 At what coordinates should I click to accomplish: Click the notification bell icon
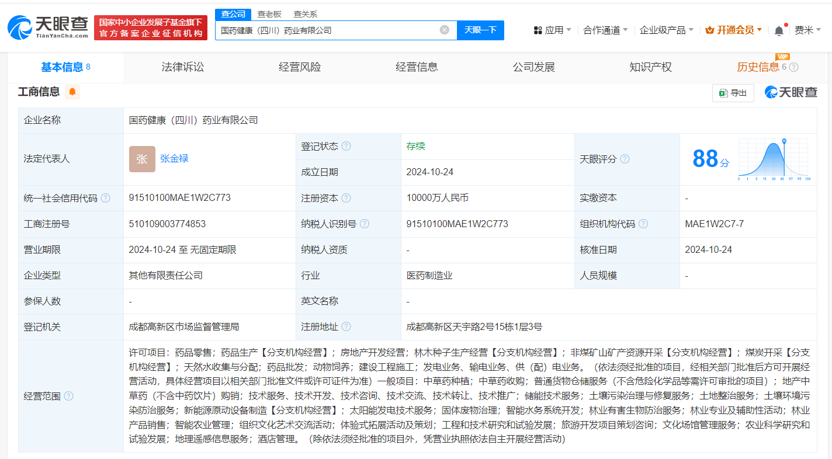coord(779,29)
